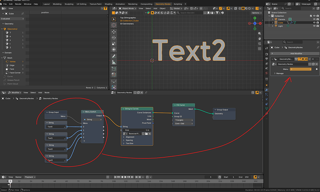The width and height of the screenshot is (320, 192).
Task: Exclude Collection from view layer checkbox
Action: pos(311,16)
